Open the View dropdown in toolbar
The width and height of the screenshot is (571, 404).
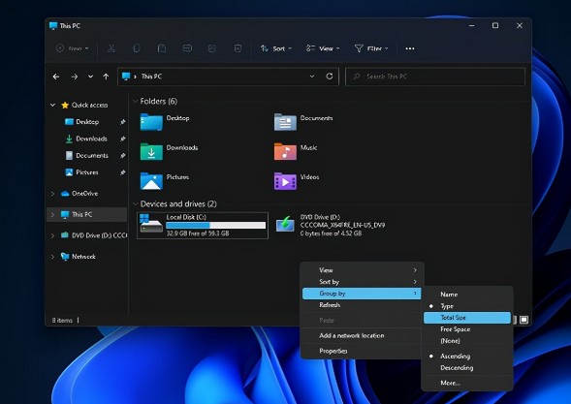[x=323, y=48]
